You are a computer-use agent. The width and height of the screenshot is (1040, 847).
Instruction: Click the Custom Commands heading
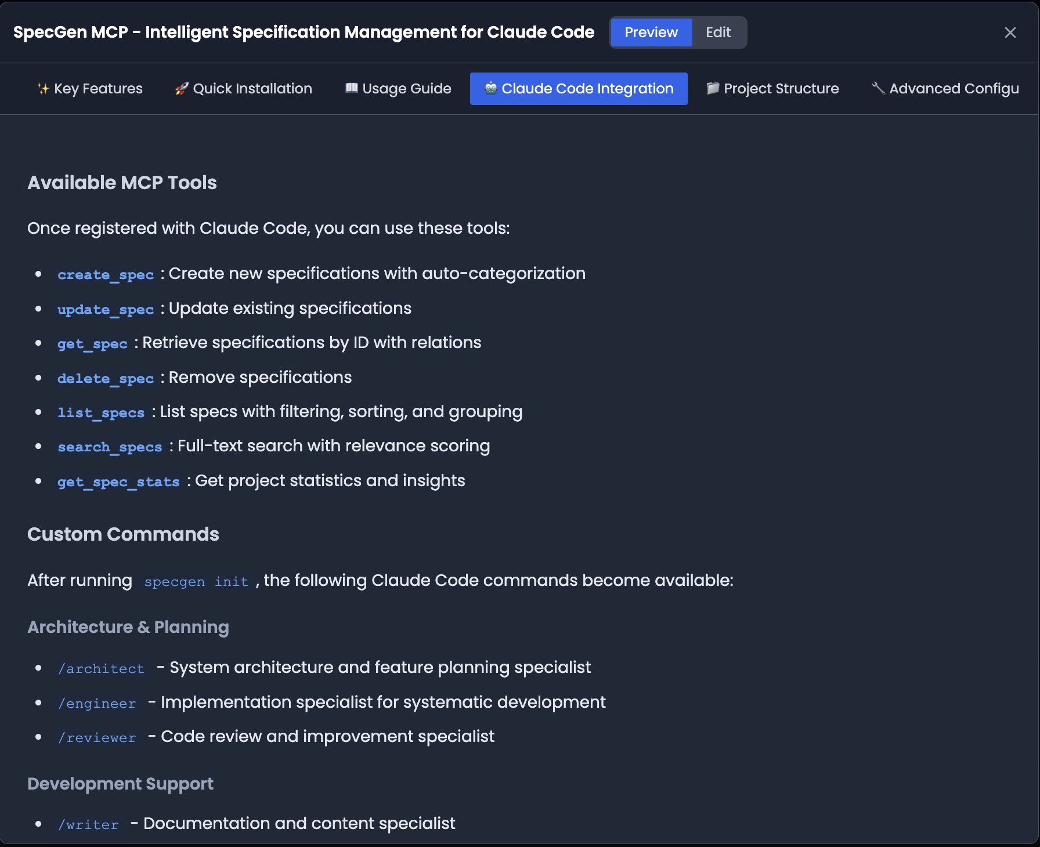point(123,534)
